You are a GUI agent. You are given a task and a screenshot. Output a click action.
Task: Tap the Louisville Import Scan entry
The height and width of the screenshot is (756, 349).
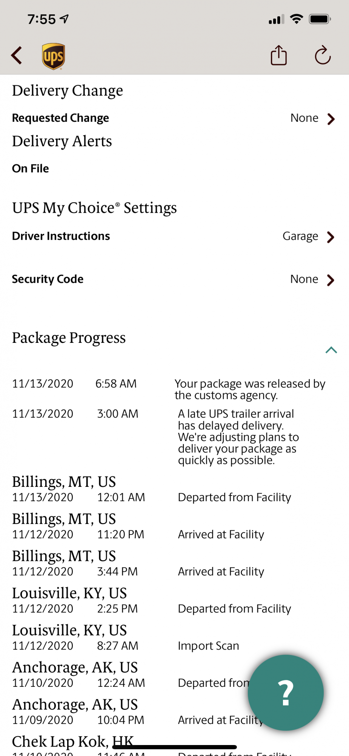point(208,646)
